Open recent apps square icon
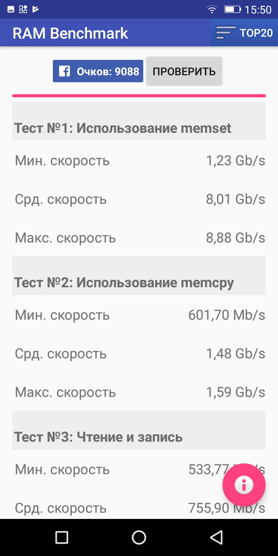278x556 pixels. [62, 537]
